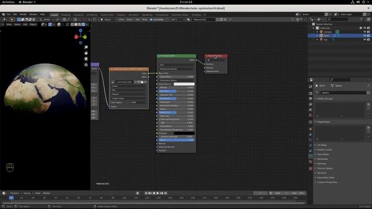Open the Texture properties tab icon

(x=310, y=168)
